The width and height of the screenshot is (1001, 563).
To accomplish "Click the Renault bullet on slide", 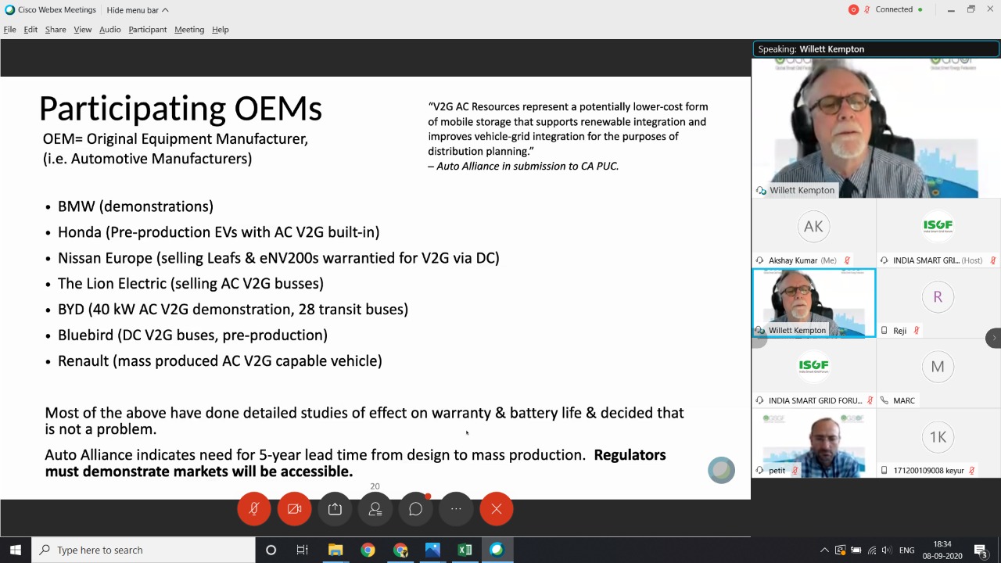I will coord(220,360).
